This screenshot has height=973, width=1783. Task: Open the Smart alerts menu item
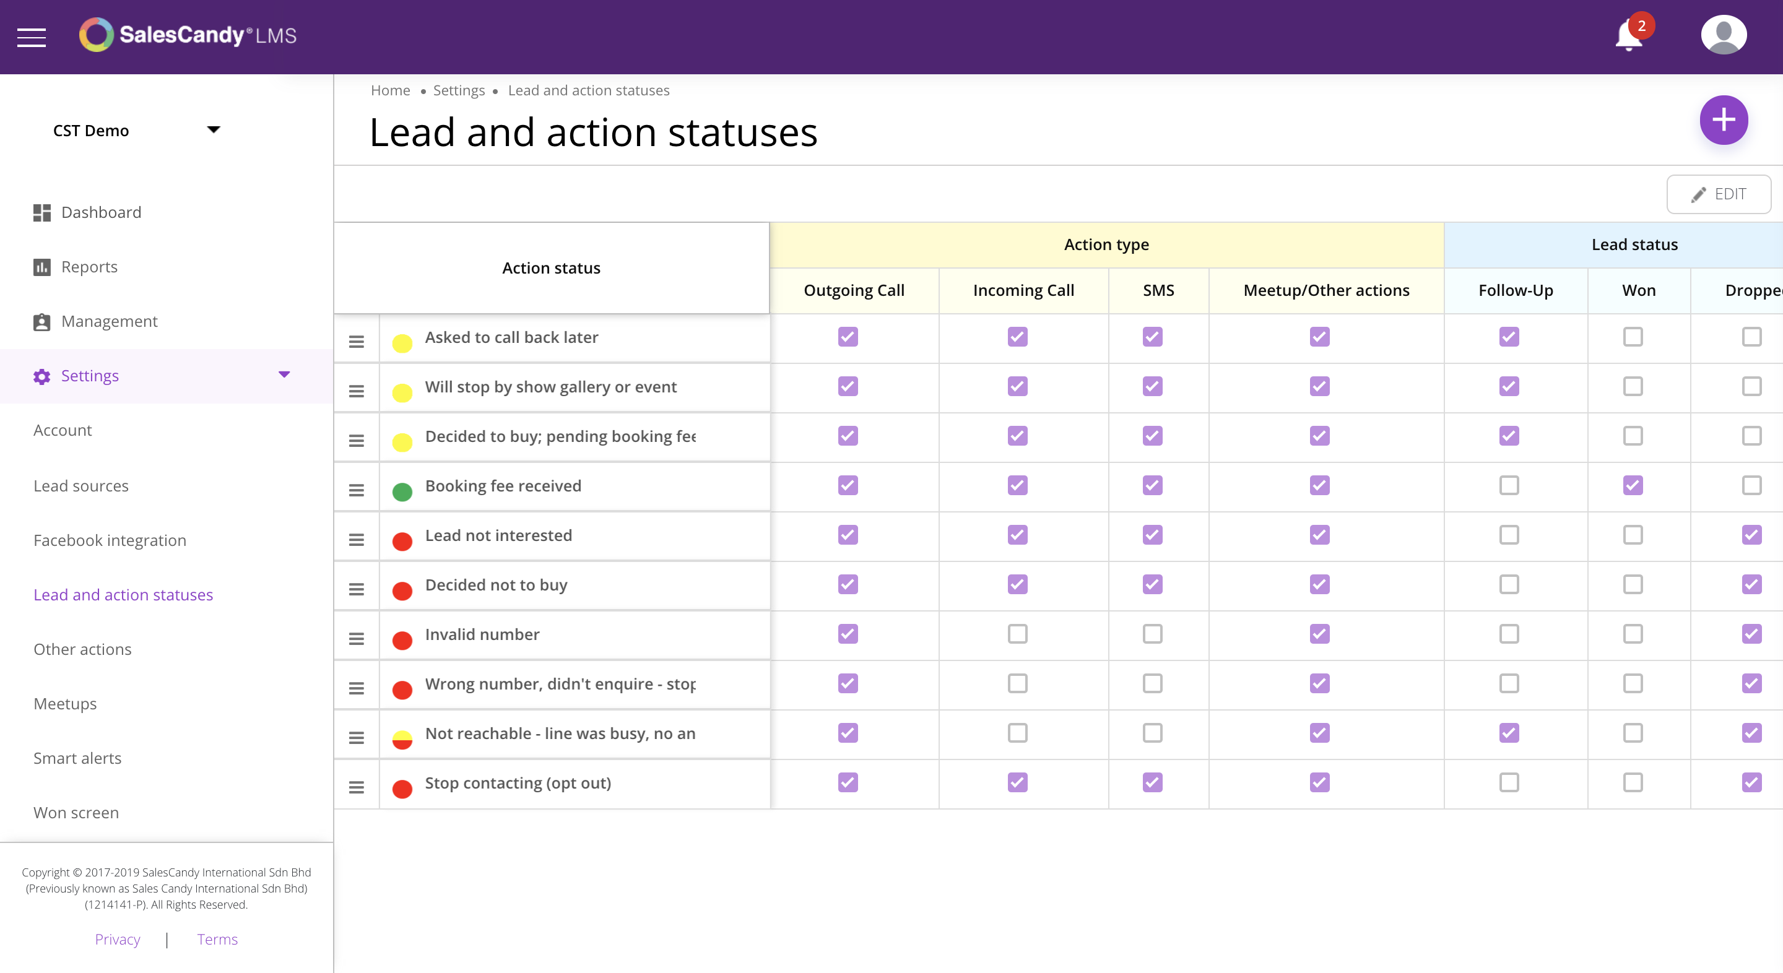[x=77, y=758]
